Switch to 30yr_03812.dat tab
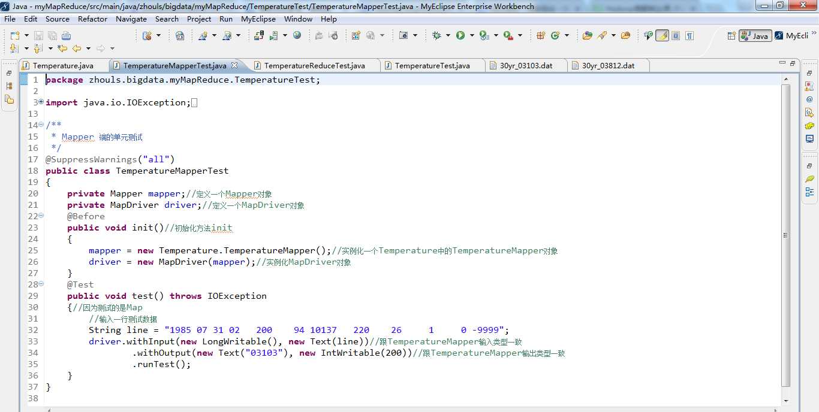This screenshot has height=412, width=819. [x=608, y=65]
